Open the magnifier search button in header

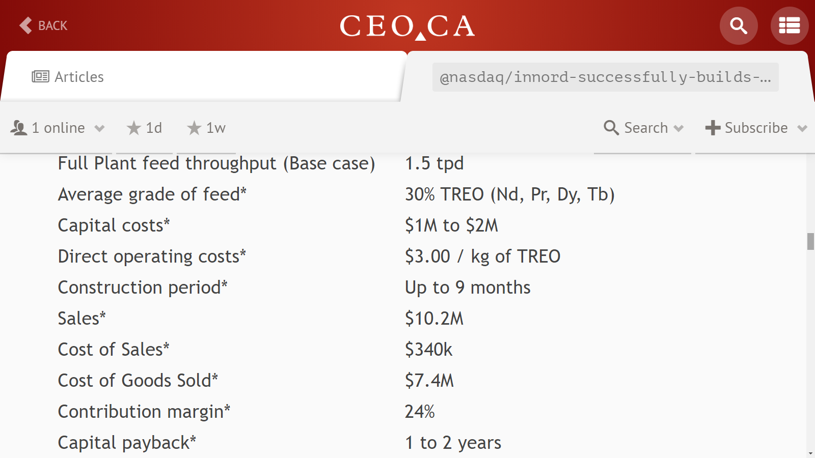(739, 25)
